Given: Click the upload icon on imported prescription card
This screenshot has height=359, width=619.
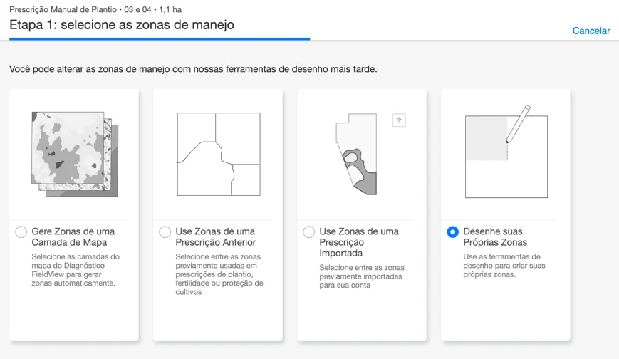Looking at the screenshot, I should [399, 120].
